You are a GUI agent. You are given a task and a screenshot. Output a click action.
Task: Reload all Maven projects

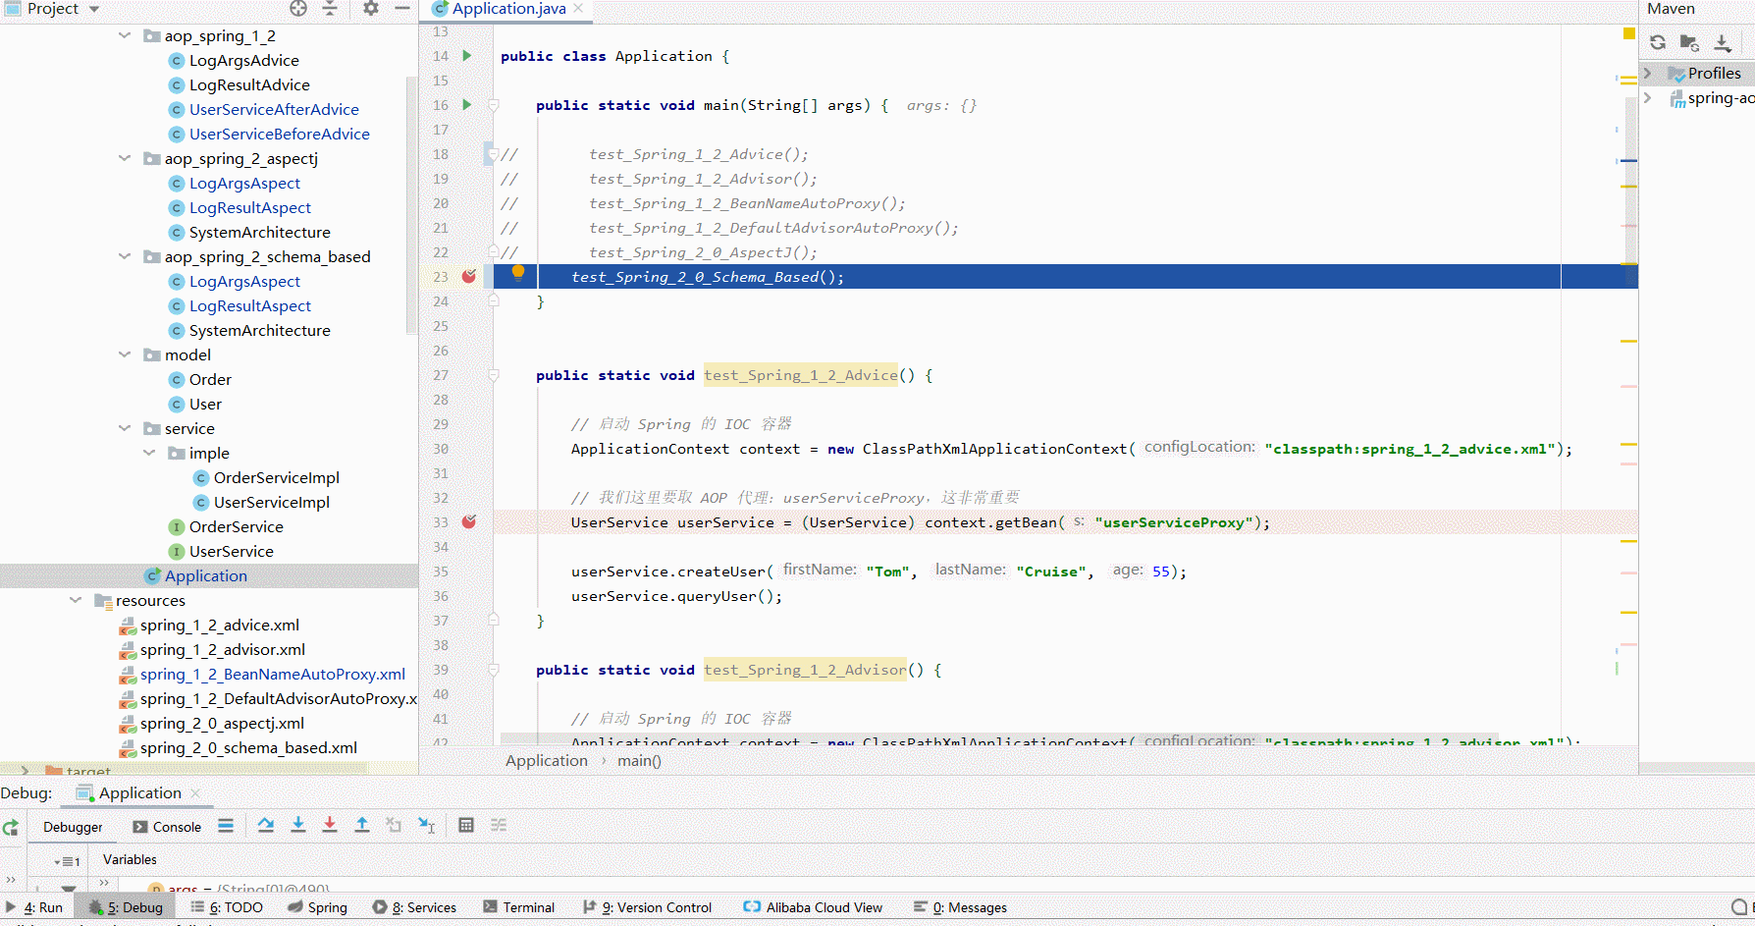coord(1657,42)
